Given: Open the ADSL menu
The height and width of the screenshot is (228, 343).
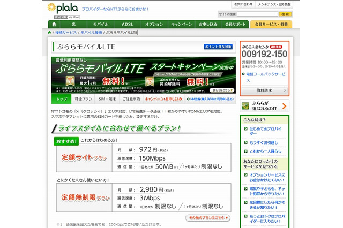Looking at the screenshot, I should tap(128, 24).
